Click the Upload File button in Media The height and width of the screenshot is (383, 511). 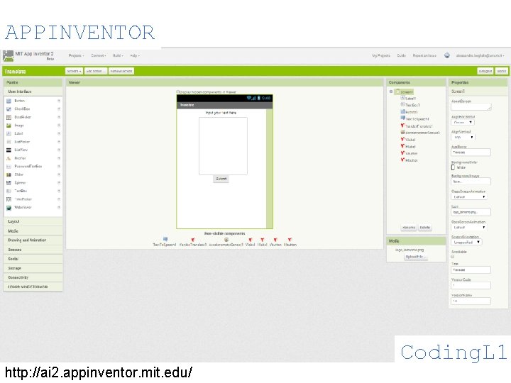(415, 257)
